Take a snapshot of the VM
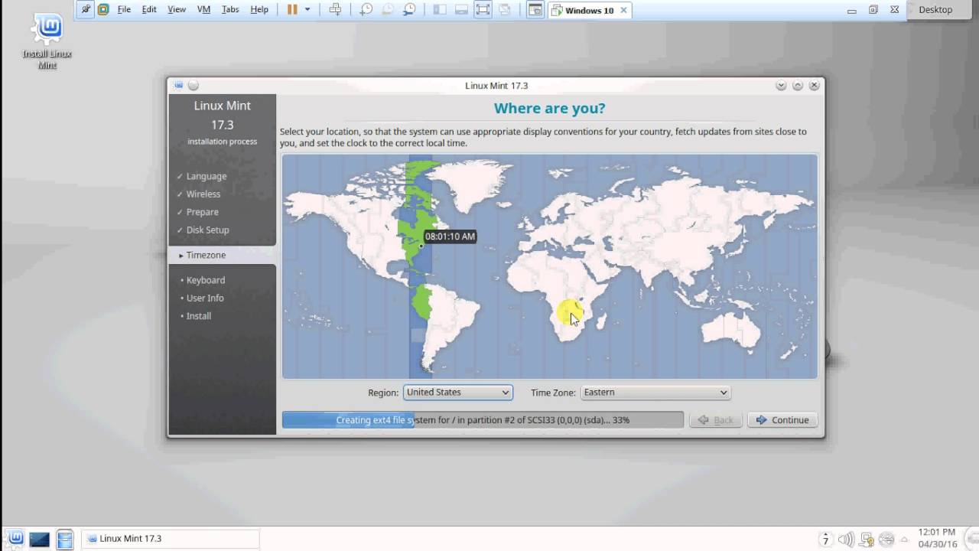The width and height of the screenshot is (979, 551). coord(366,10)
